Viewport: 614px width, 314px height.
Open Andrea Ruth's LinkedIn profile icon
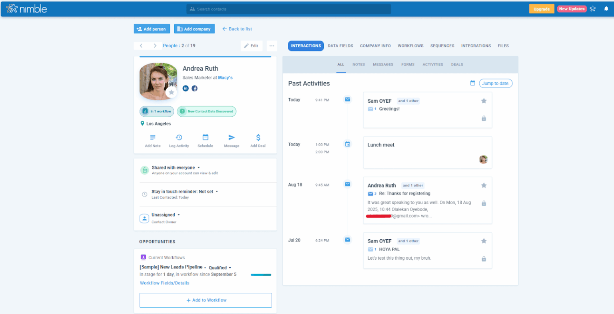tap(185, 88)
